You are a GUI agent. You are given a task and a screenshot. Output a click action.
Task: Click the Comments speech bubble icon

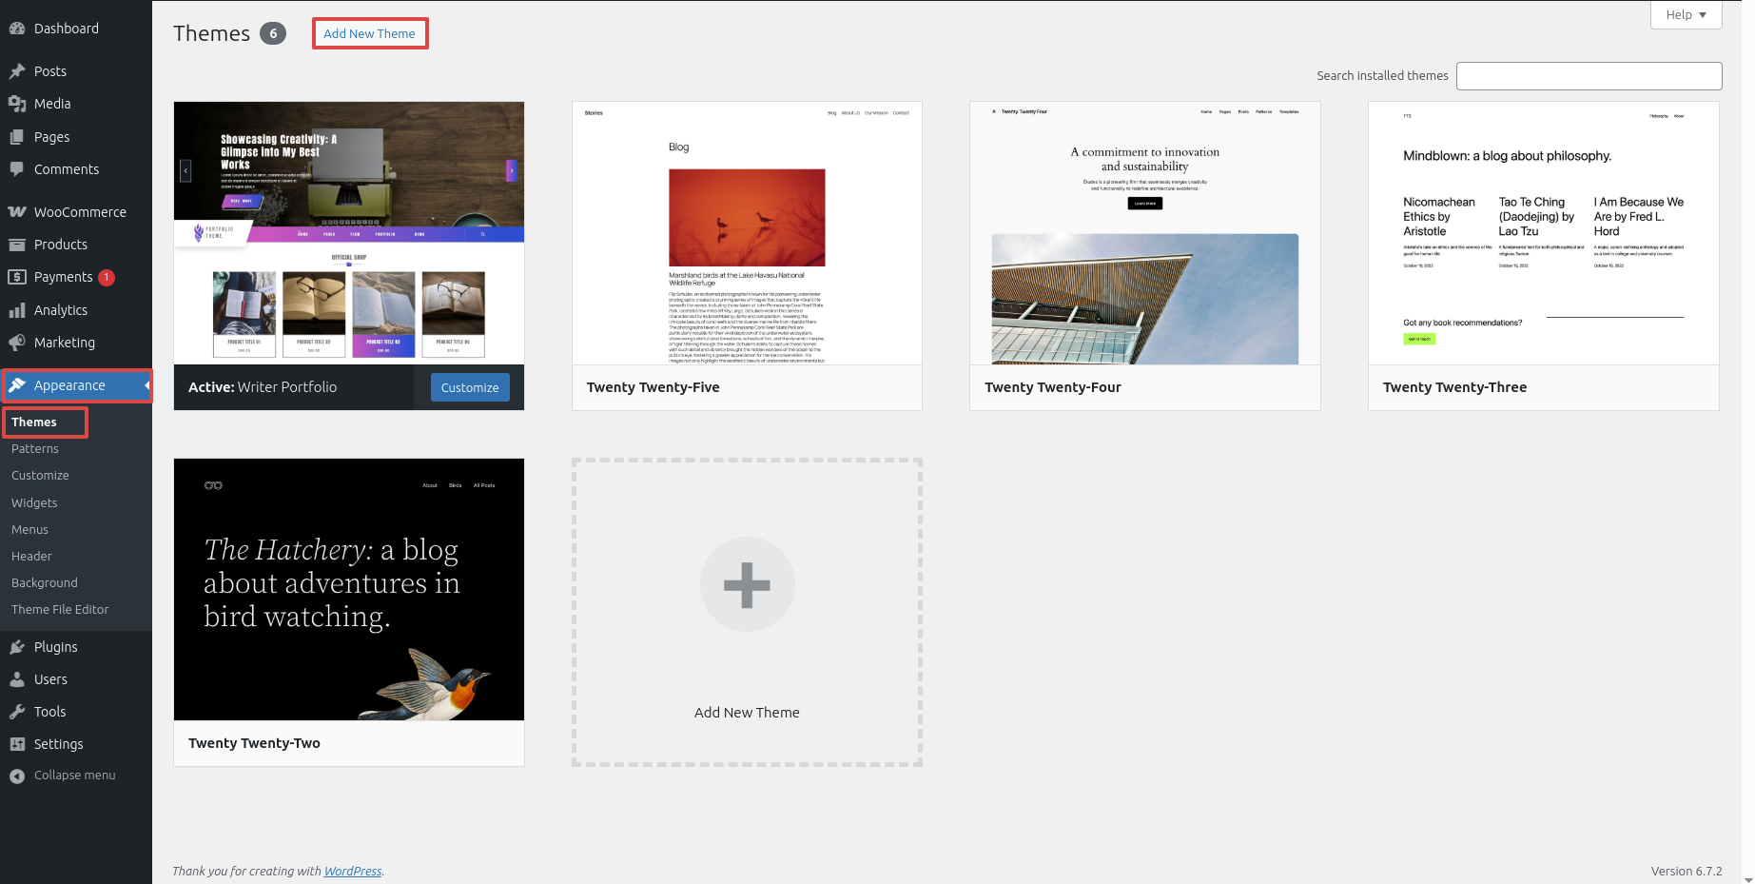click(x=17, y=169)
